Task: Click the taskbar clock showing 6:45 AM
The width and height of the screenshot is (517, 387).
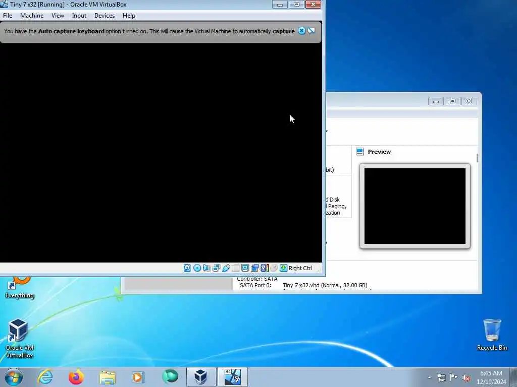Action: (491, 377)
